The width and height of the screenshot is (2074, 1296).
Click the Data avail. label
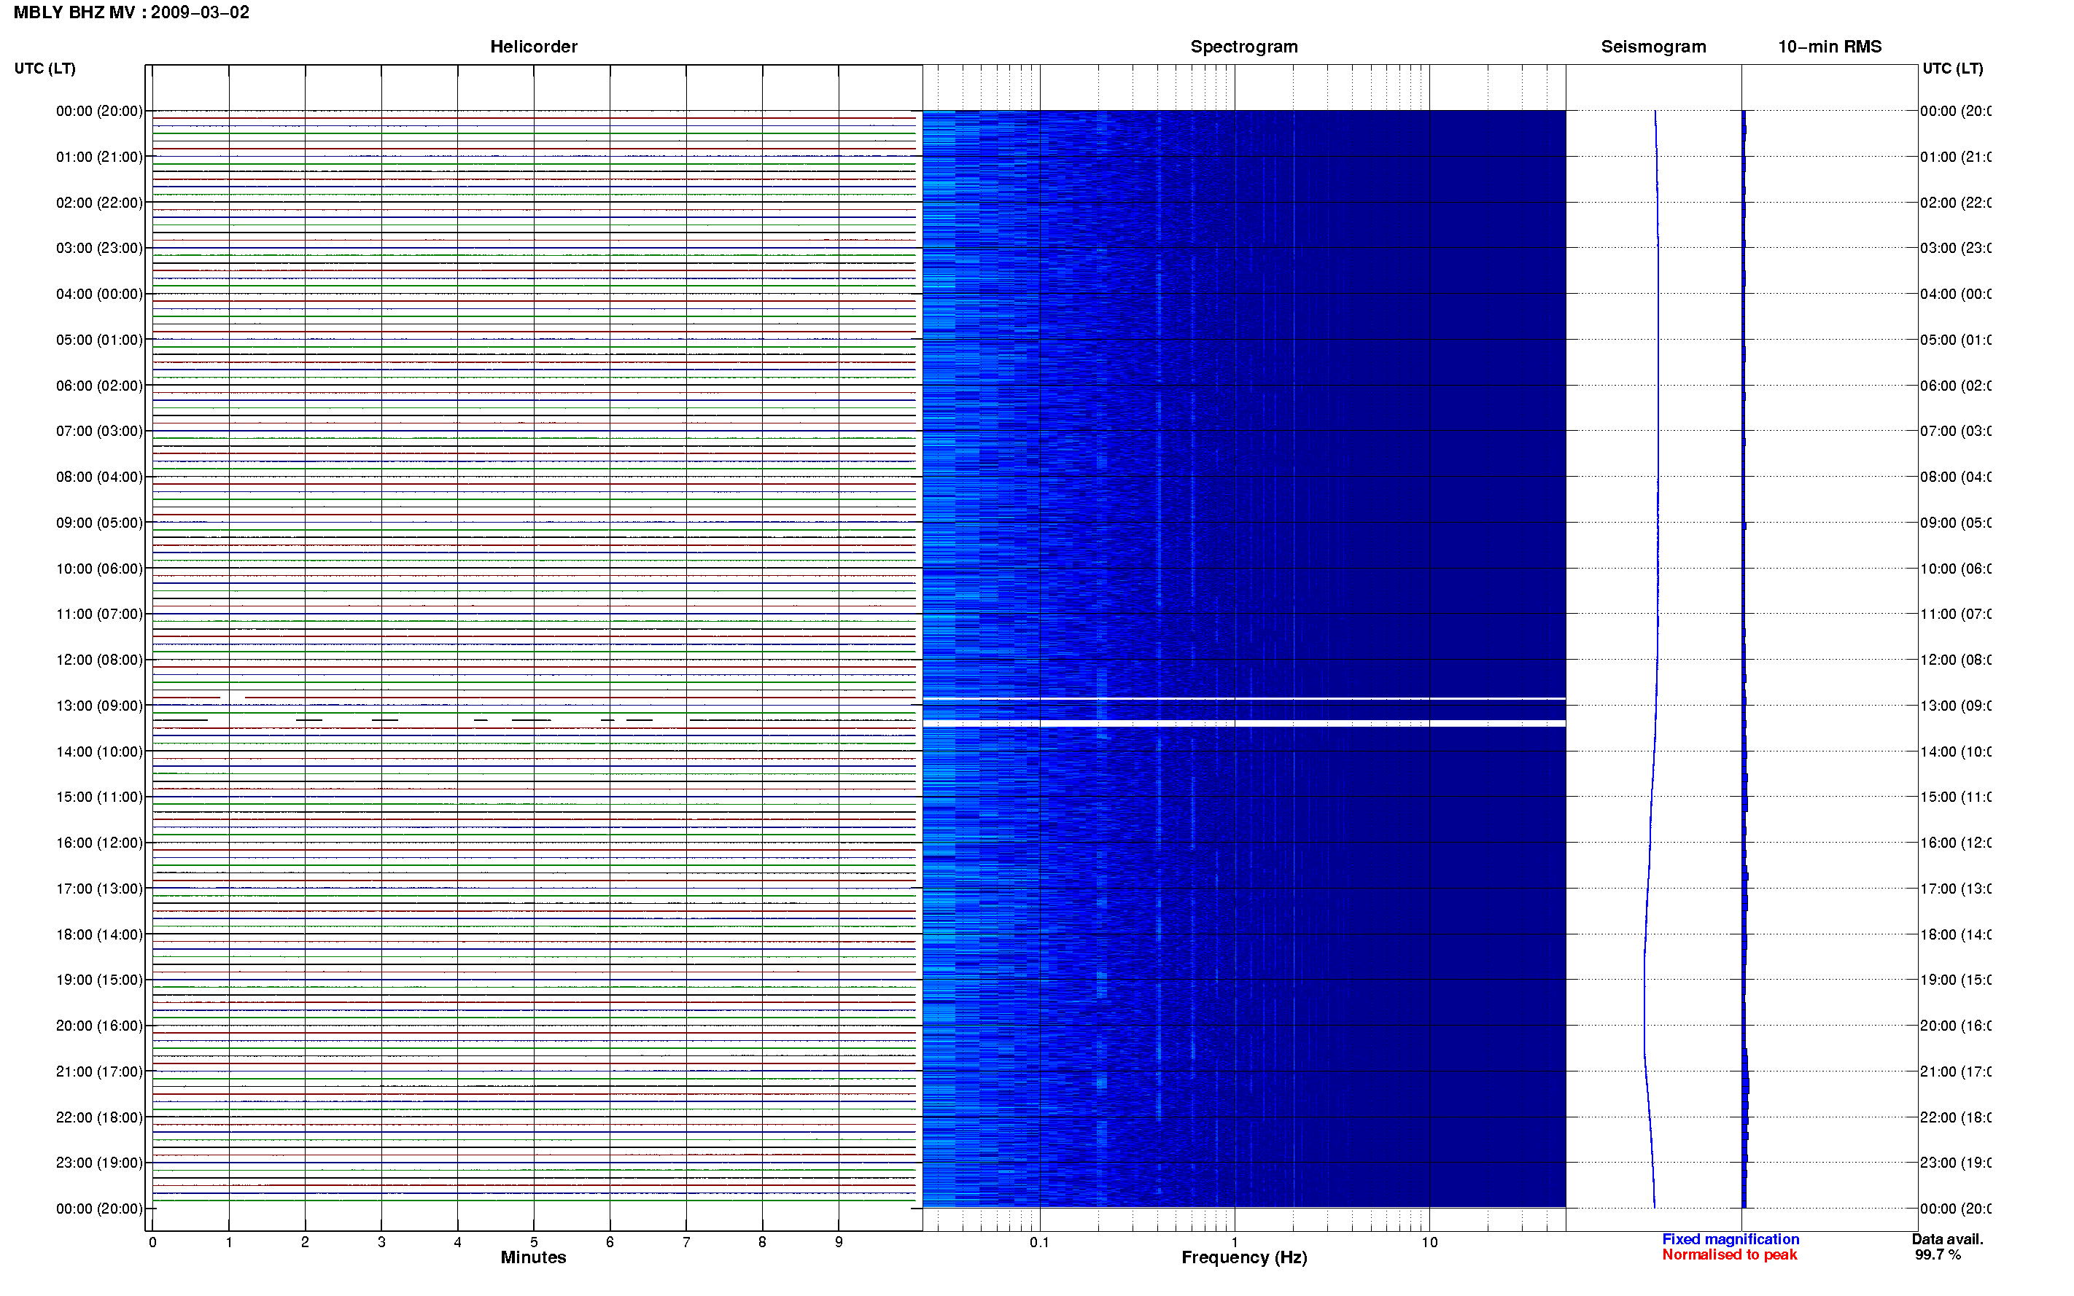point(1947,1239)
